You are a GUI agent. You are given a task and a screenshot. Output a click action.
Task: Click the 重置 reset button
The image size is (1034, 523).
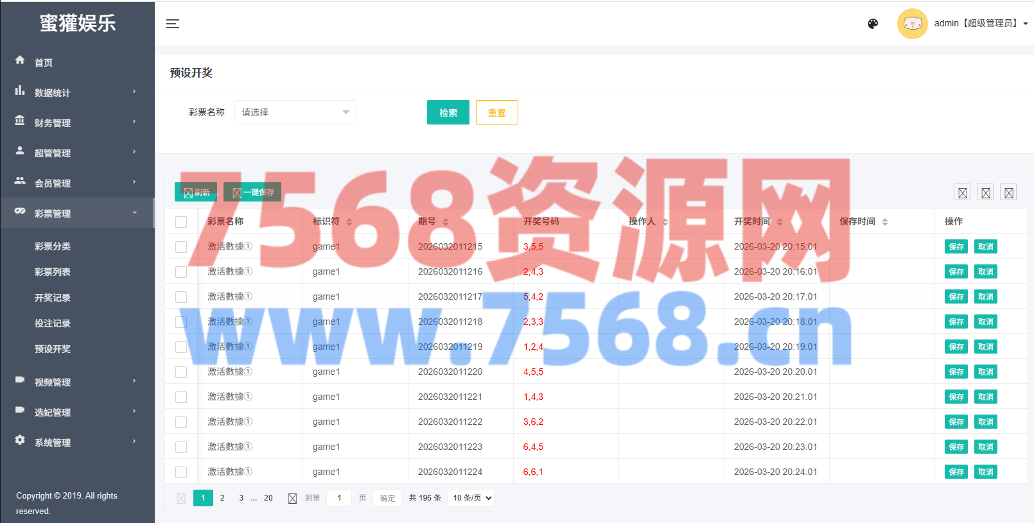tap(496, 112)
